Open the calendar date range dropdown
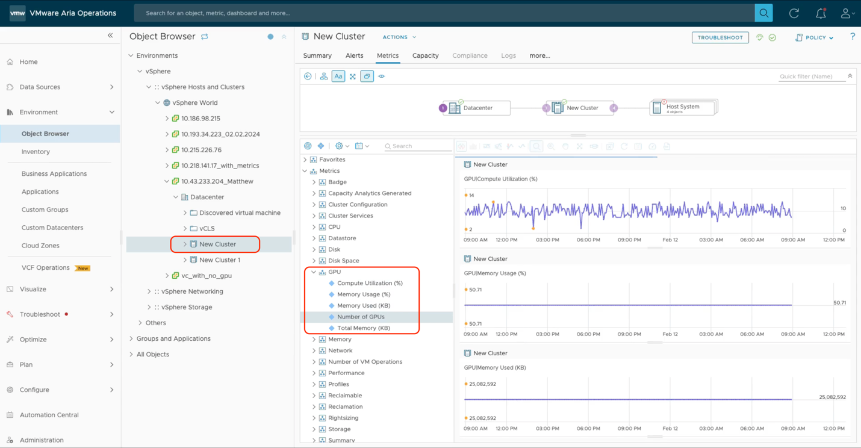861x448 pixels. (362, 146)
